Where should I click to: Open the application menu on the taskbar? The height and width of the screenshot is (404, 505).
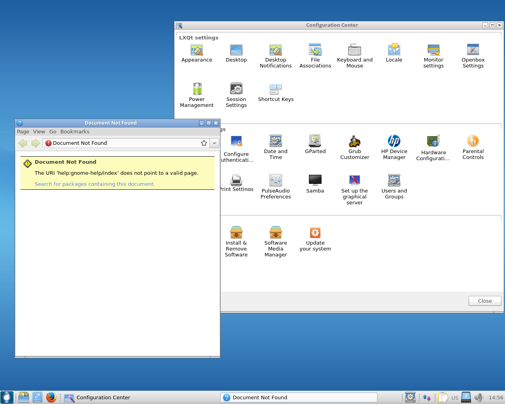tap(7, 397)
